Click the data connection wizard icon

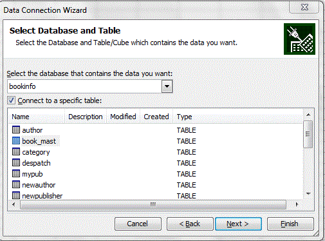point(299,39)
